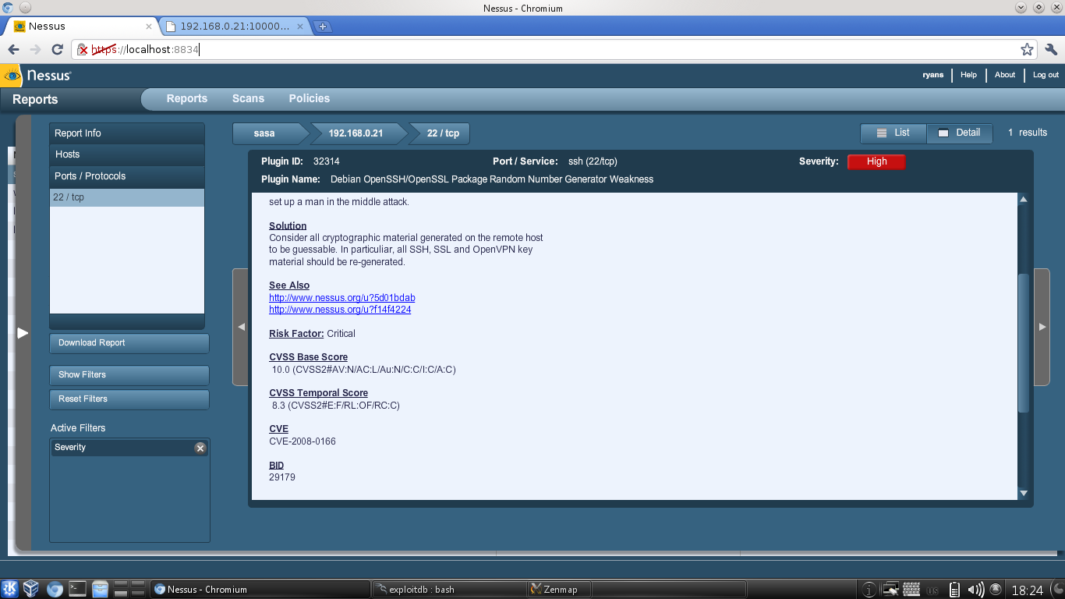Click the browser back arrow
This screenshot has width=1065, height=599.
click(14, 49)
